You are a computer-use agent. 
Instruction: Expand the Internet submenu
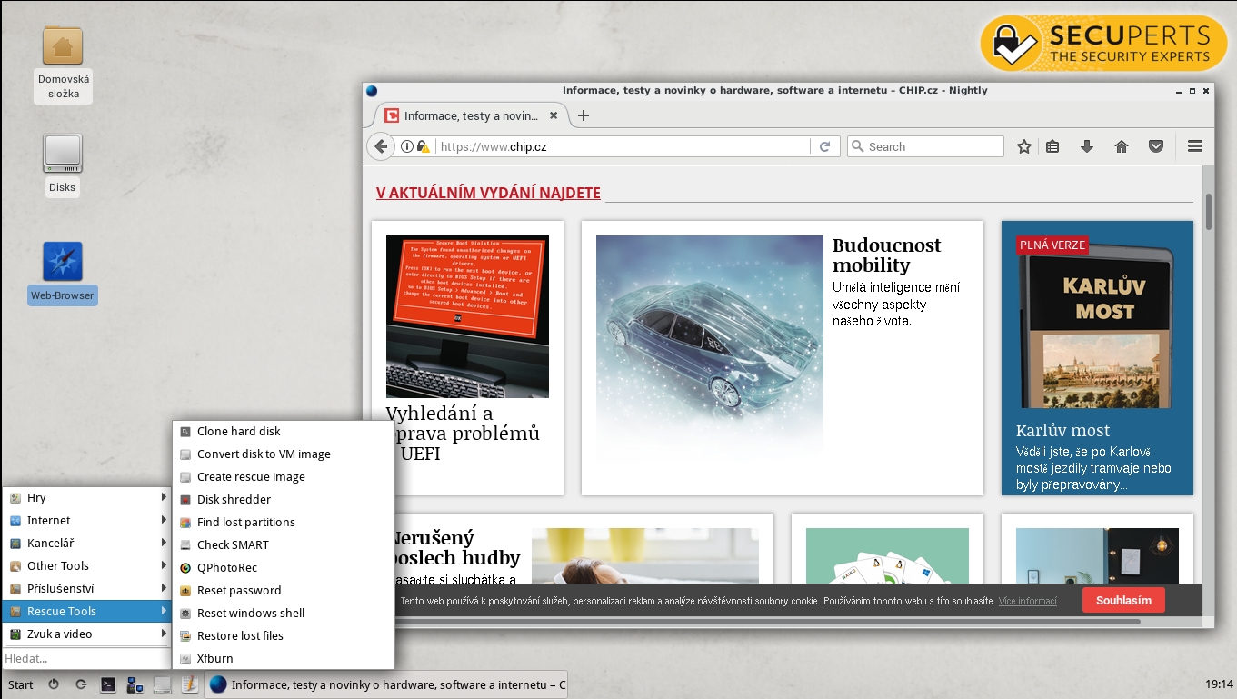(x=87, y=520)
